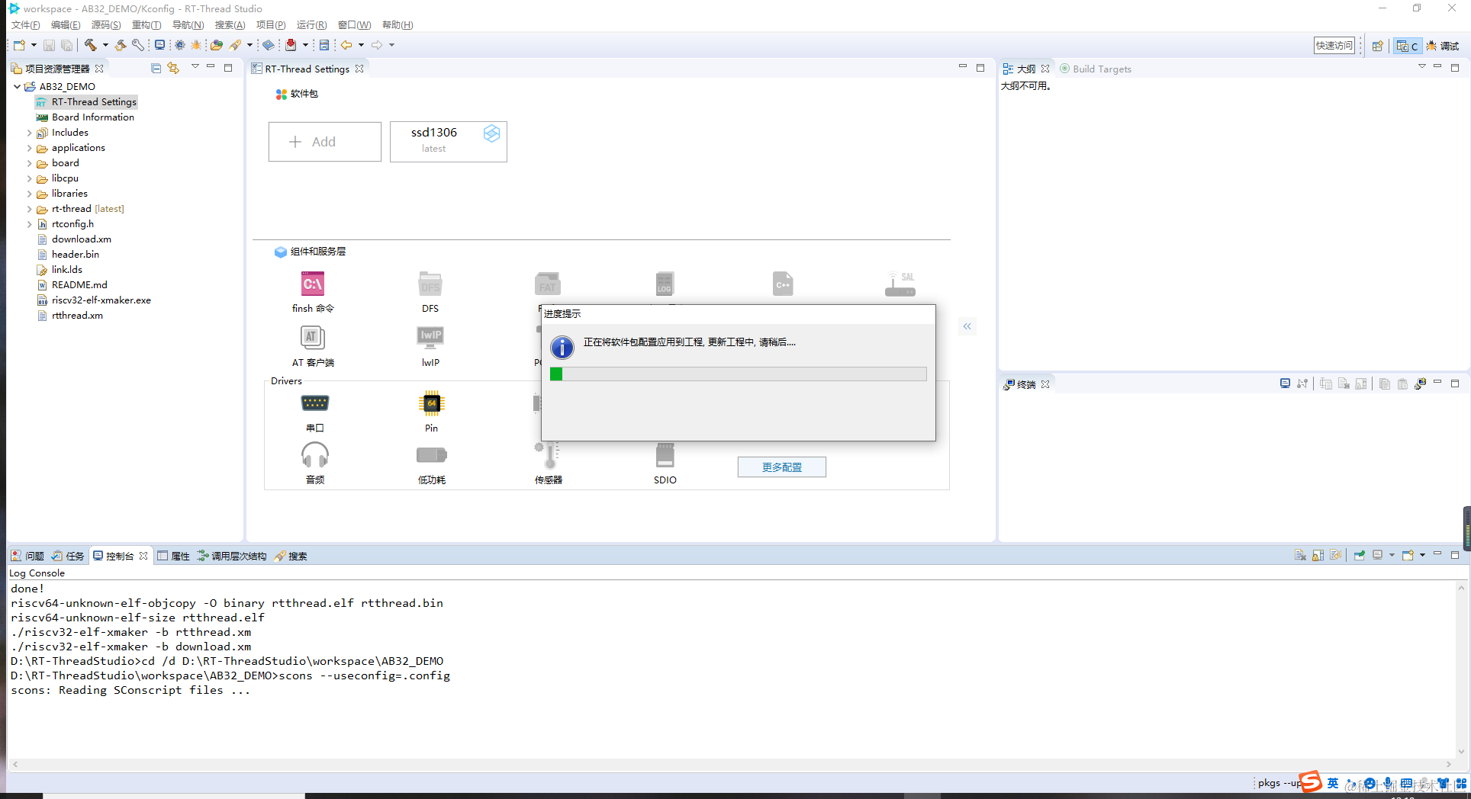1471x799 pixels.
Task: Click new terminal view icon in terminal panel
Action: point(1420,383)
